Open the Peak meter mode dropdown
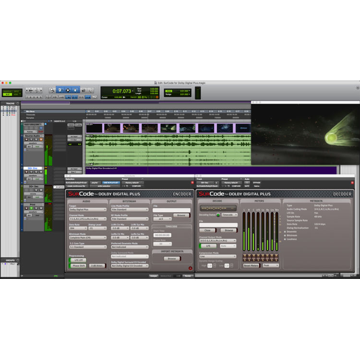 [271, 265]
